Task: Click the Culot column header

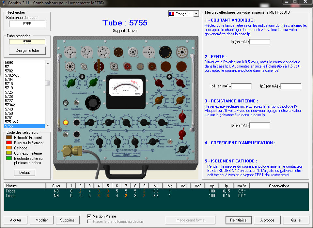Action: coord(56,186)
